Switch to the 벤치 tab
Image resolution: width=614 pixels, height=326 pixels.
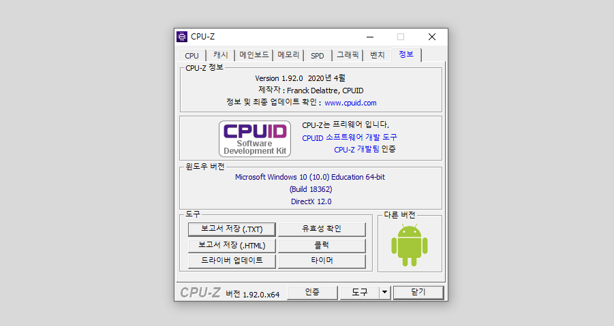378,55
